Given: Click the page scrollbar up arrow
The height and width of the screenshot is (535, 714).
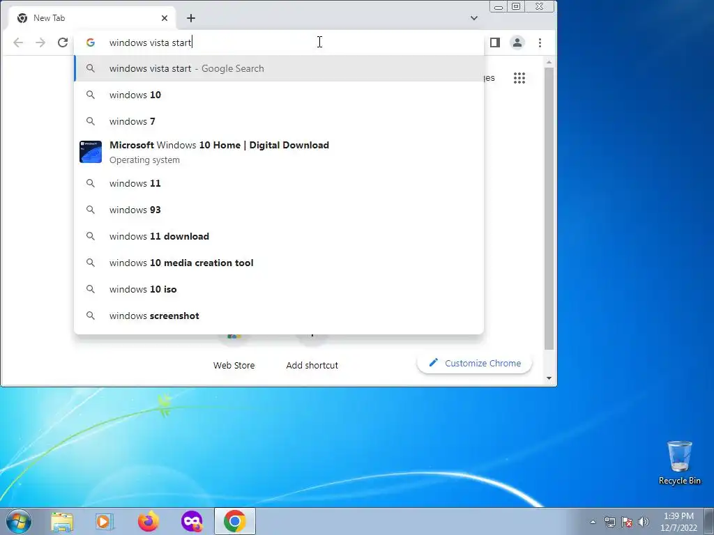Looking at the screenshot, I should coord(549,62).
